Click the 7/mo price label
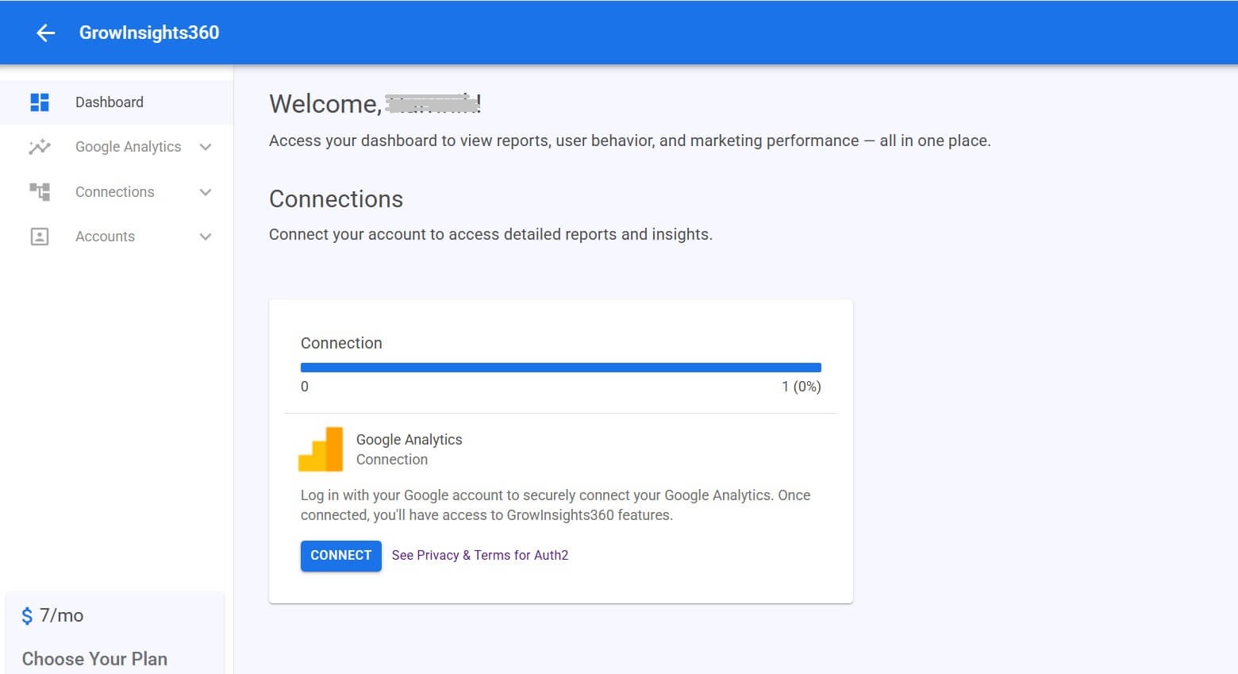 pos(62,616)
